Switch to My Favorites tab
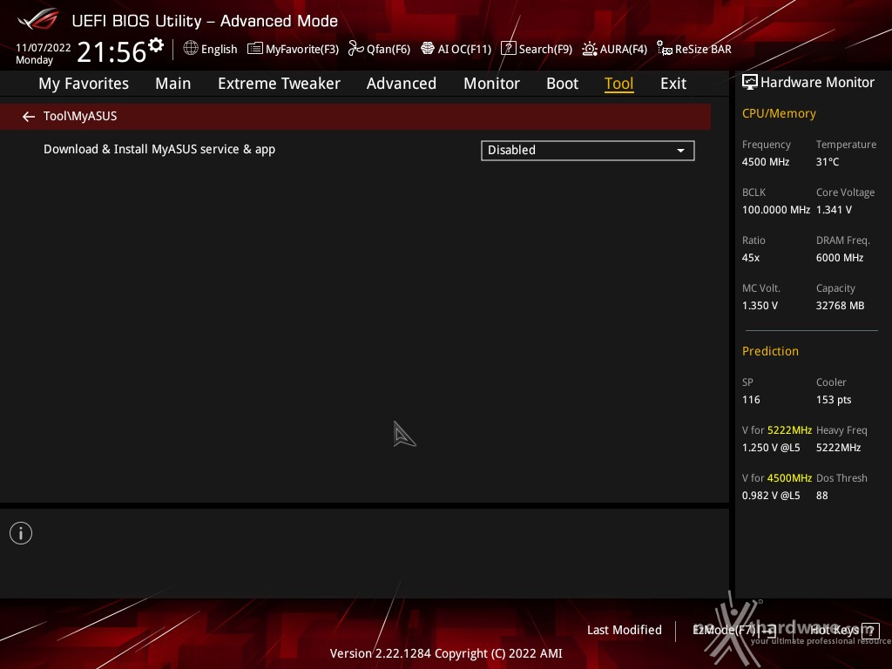Viewport: 892px width, 669px height. click(84, 84)
